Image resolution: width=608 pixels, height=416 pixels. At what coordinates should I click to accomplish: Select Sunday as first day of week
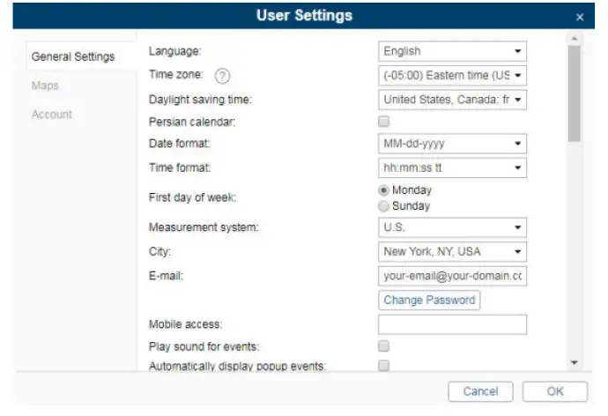coord(383,205)
